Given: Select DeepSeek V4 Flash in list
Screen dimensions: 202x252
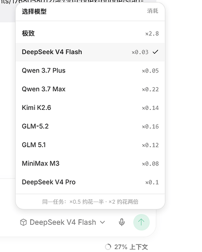Looking at the screenshot, I should click(x=90, y=52).
